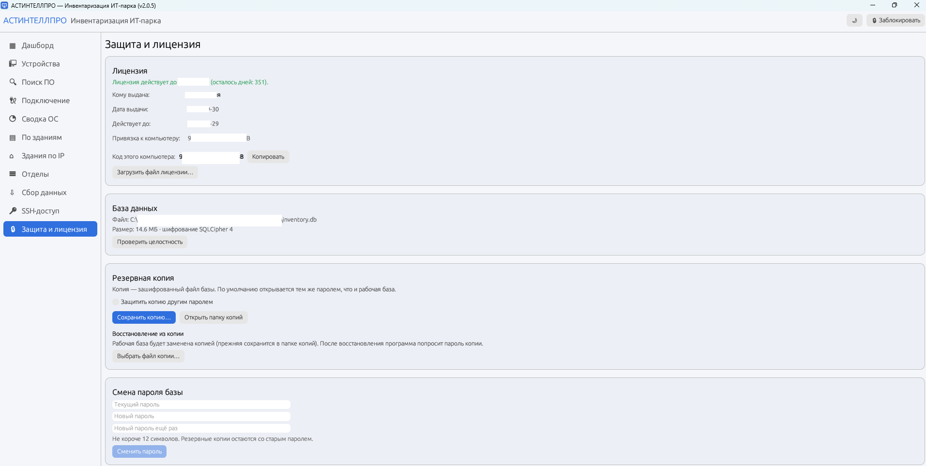The height and width of the screenshot is (466, 926).
Task: Click the Восстановление из копии subheading
Action: (x=148, y=334)
